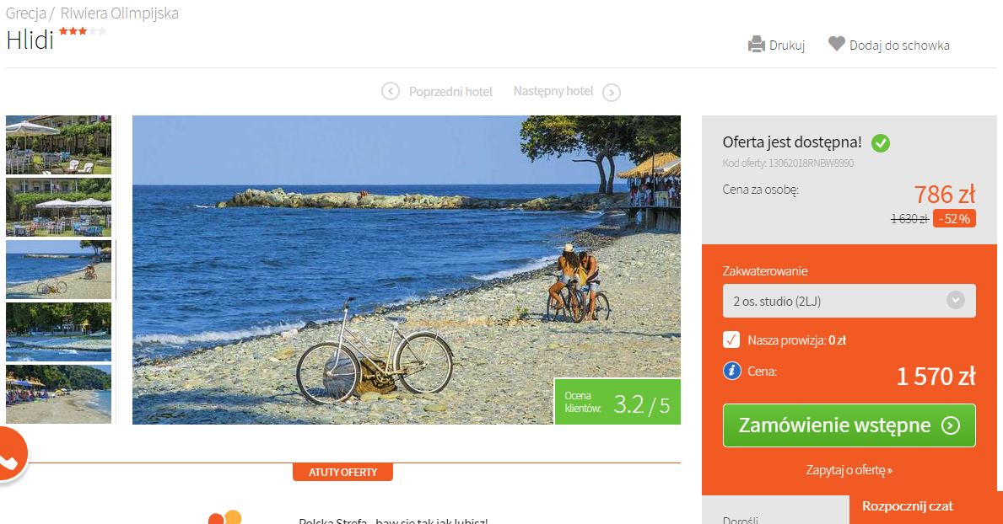1003x524 pixels.
Task: Start chat via Rozpocznij czat tab
Action: [x=907, y=507]
